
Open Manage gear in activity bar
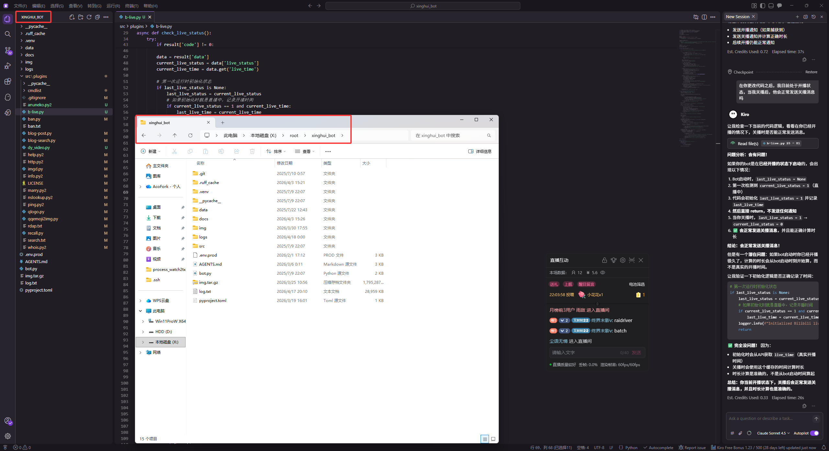(8, 436)
